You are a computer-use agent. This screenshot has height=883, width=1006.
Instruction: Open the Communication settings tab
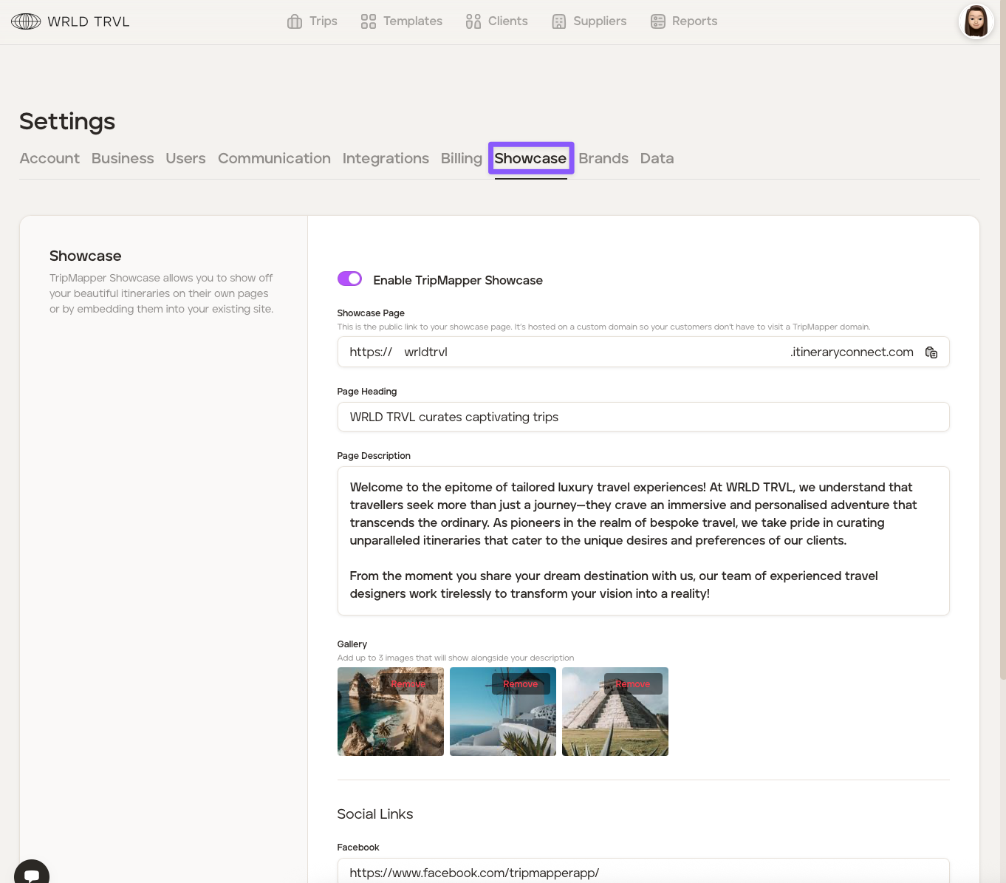coord(274,158)
